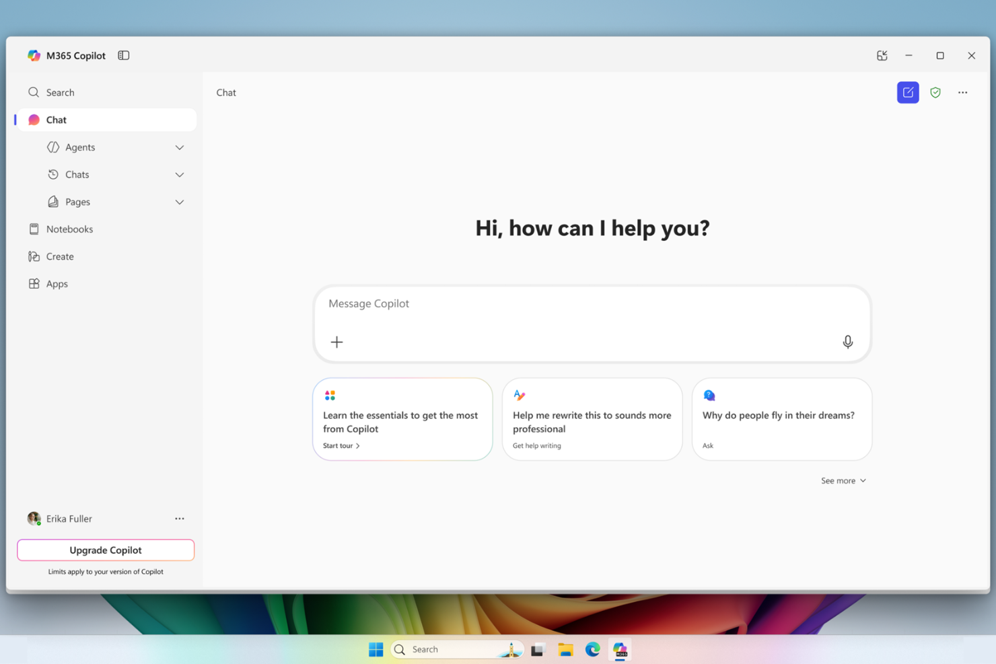Select the rewrite to sound professional card

pyautogui.click(x=592, y=419)
